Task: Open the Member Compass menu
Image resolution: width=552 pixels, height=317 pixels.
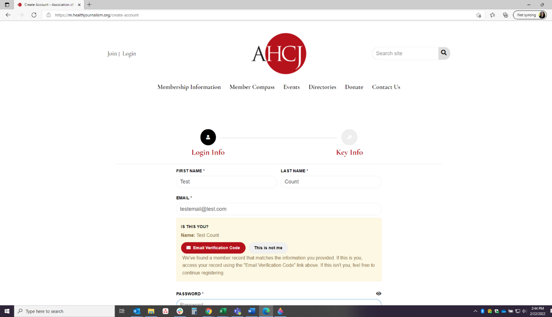Action: point(252,87)
